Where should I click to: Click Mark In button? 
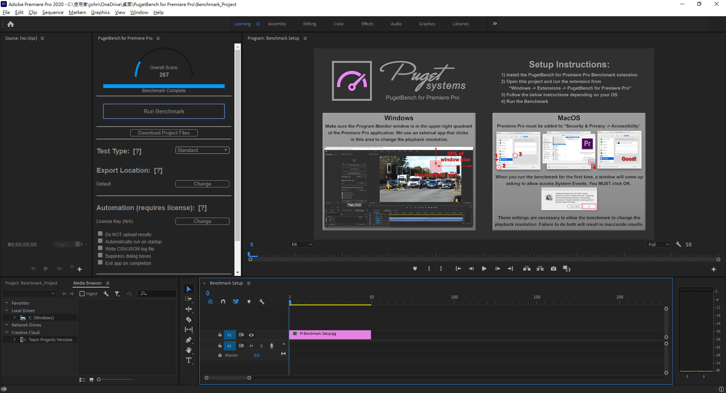[x=429, y=269]
